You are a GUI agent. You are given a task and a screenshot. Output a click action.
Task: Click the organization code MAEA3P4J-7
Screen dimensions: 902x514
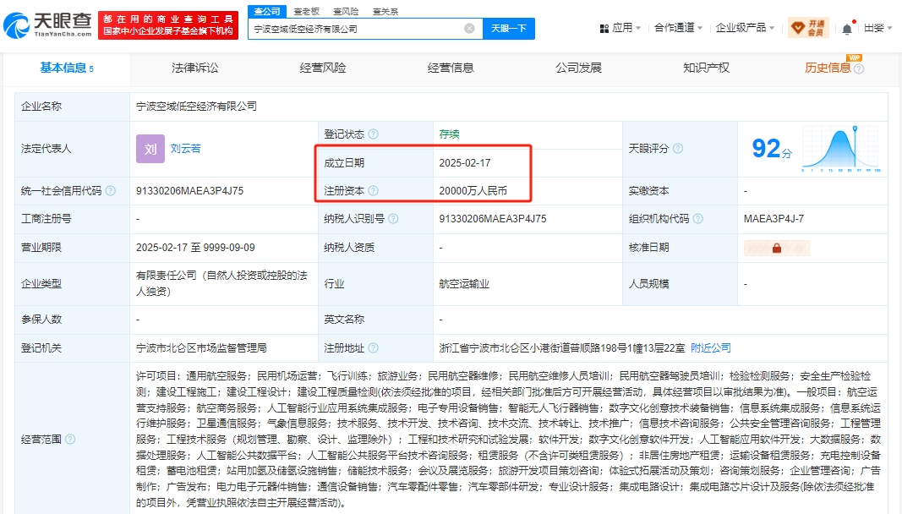(x=774, y=219)
